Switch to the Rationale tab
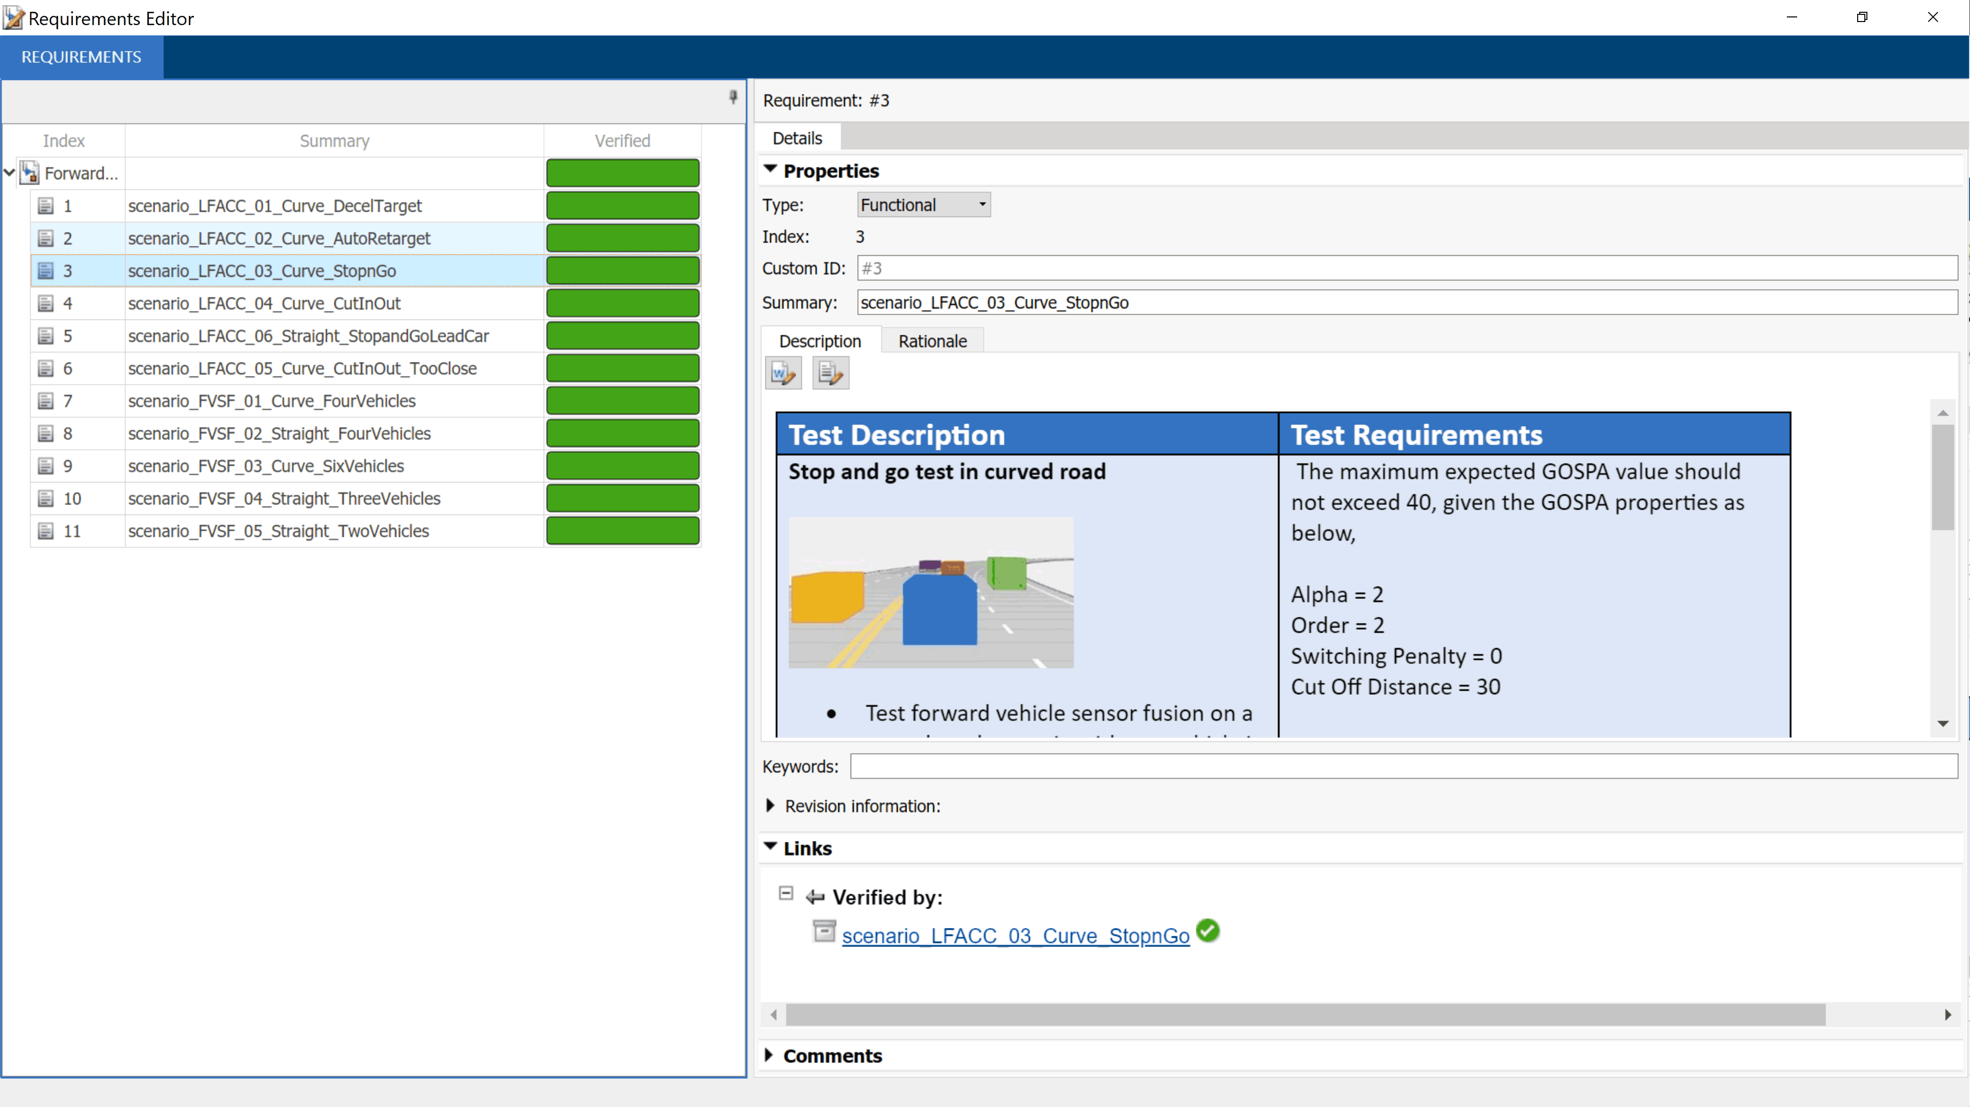1970x1107 pixels. tap(932, 341)
